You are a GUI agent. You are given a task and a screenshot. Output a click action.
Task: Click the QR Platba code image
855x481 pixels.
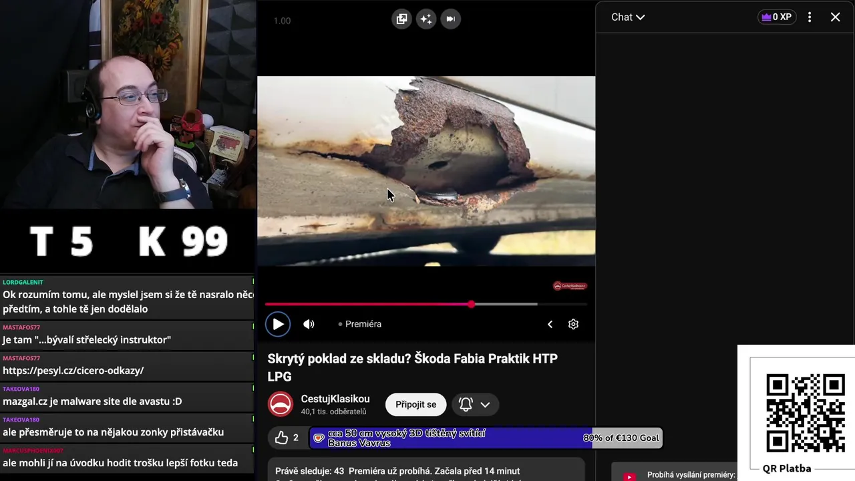[806, 413]
